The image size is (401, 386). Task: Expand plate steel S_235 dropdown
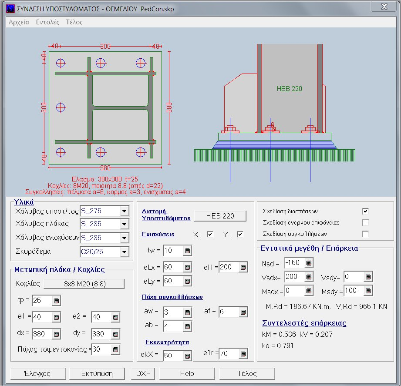(125, 225)
